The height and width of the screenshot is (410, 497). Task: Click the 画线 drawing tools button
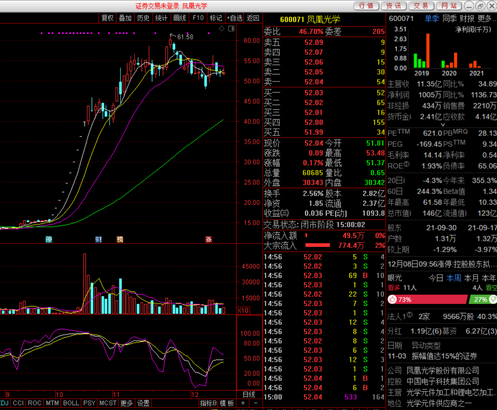coord(180,18)
